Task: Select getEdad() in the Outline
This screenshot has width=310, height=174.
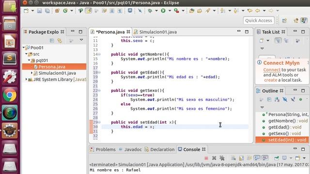Action: [282, 127]
